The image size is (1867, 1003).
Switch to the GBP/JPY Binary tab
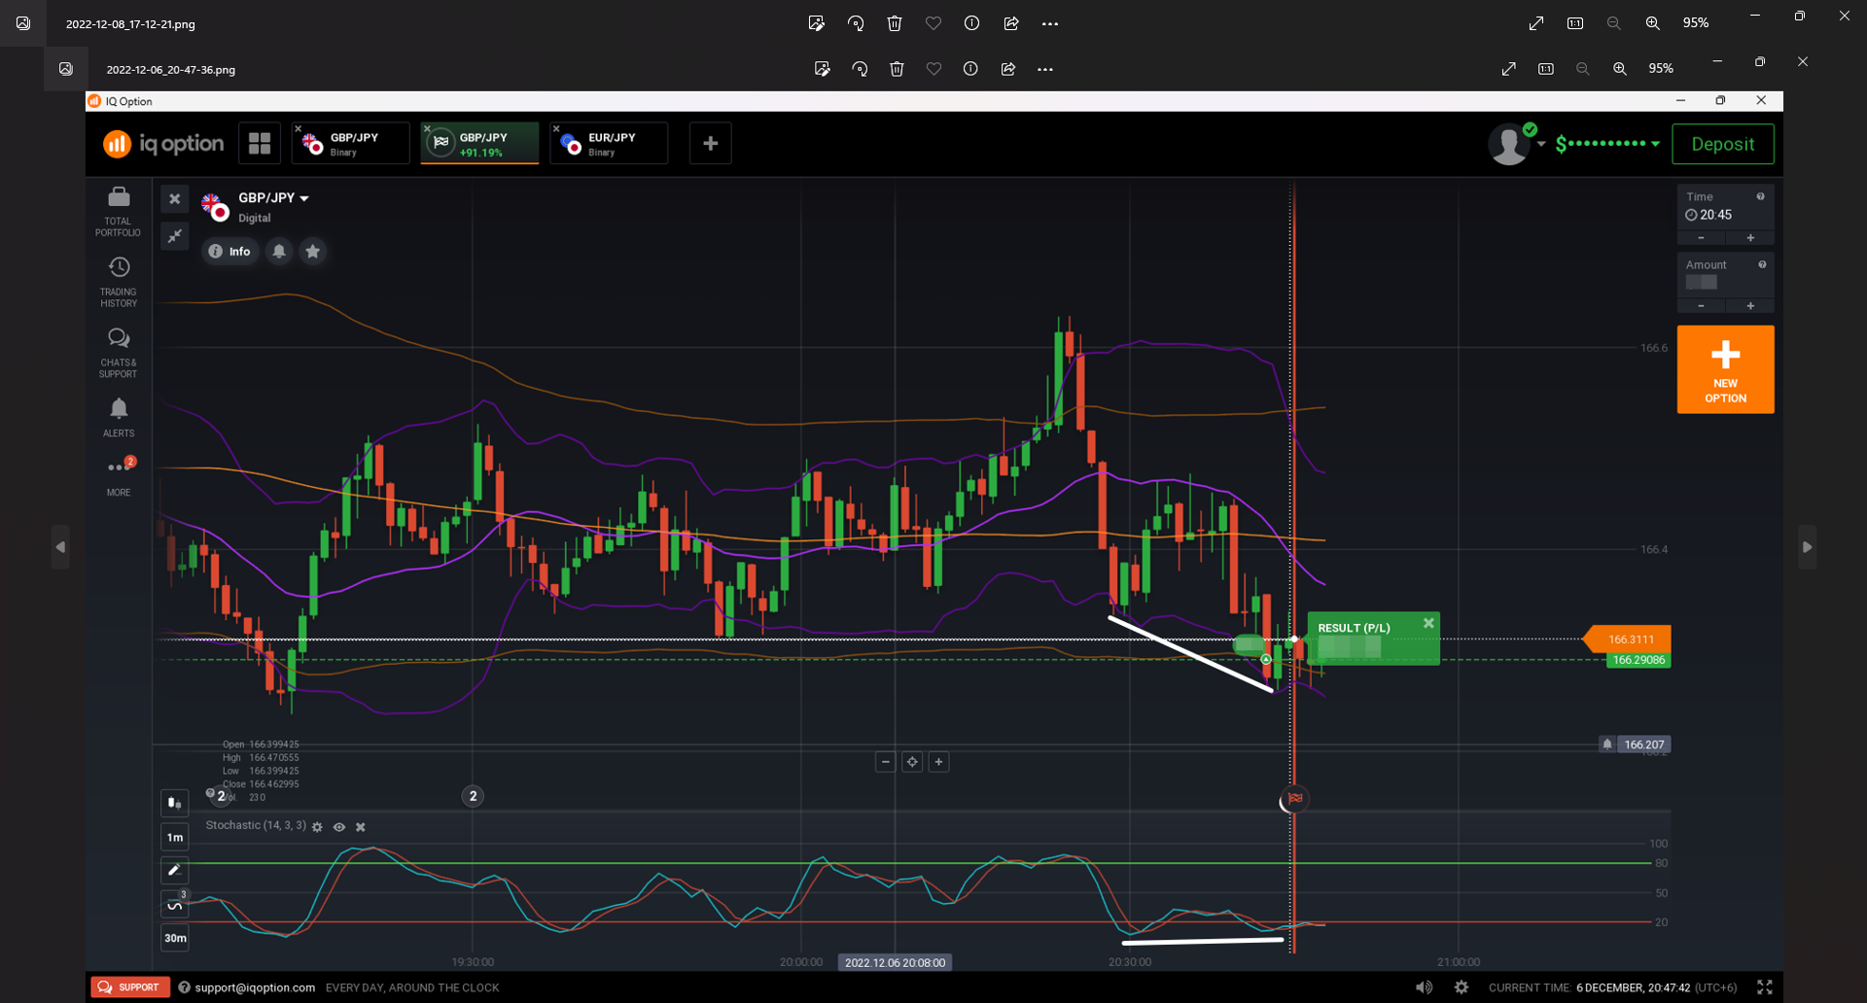coord(350,144)
